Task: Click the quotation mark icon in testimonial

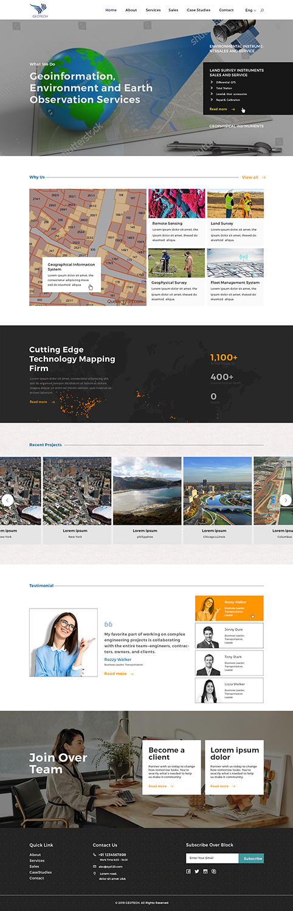Action: click(x=108, y=624)
